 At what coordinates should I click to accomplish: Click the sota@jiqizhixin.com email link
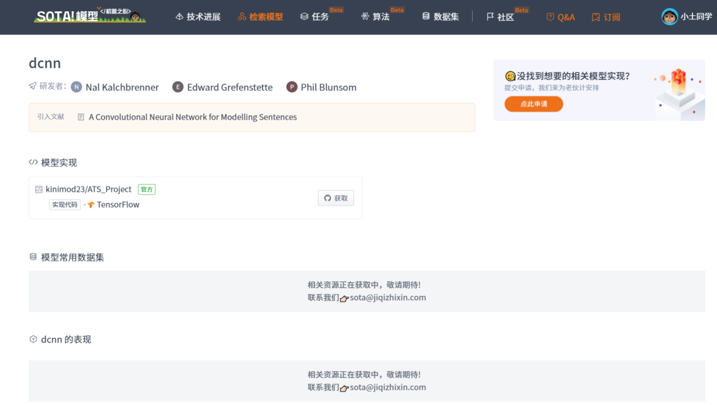[x=387, y=297]
